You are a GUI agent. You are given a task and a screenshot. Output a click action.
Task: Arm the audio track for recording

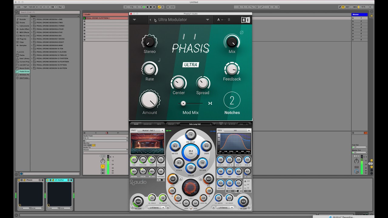(103, 173)
